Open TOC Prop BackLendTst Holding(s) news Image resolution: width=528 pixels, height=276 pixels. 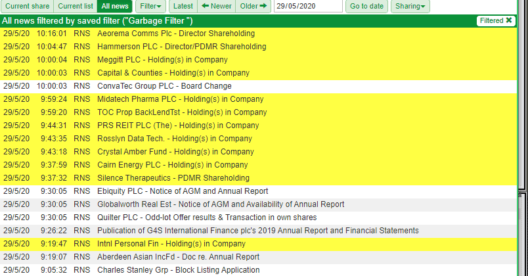click(182, 112)
